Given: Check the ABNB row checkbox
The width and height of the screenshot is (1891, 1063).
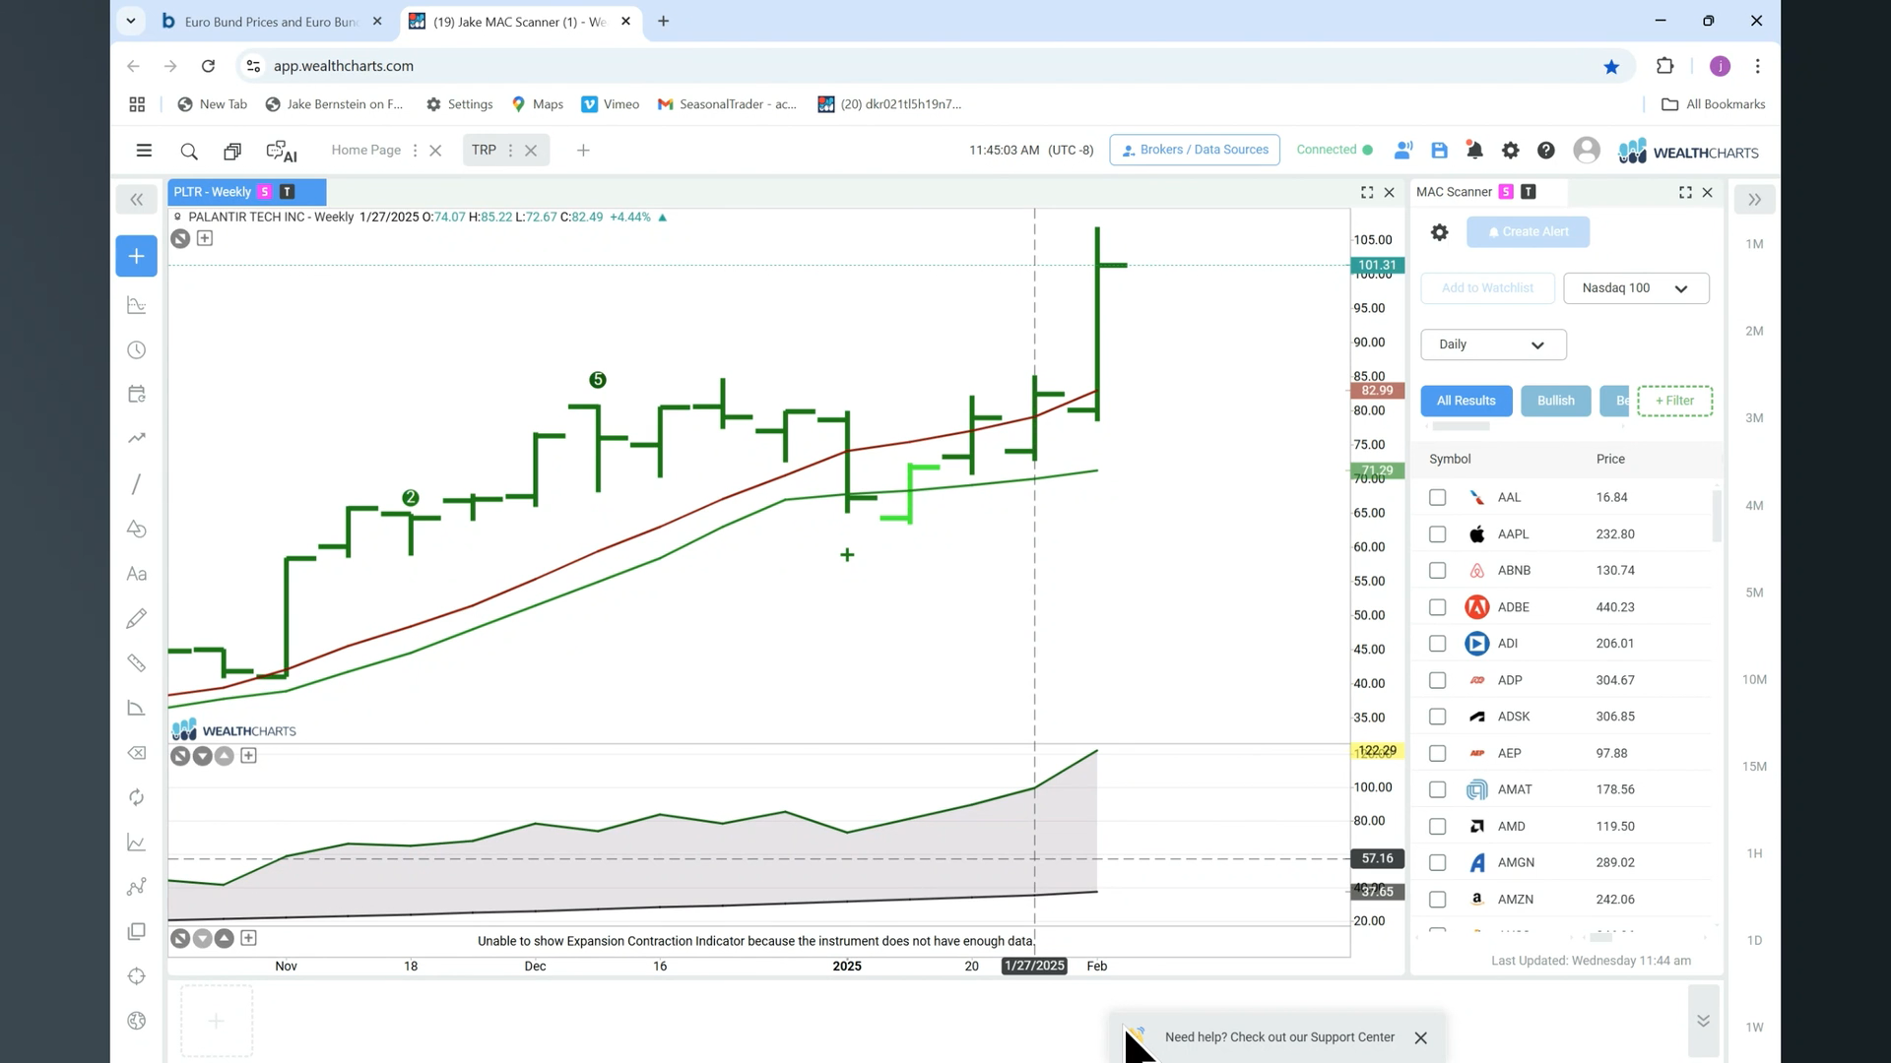Looking at the screenshot, I should 1438,571.
